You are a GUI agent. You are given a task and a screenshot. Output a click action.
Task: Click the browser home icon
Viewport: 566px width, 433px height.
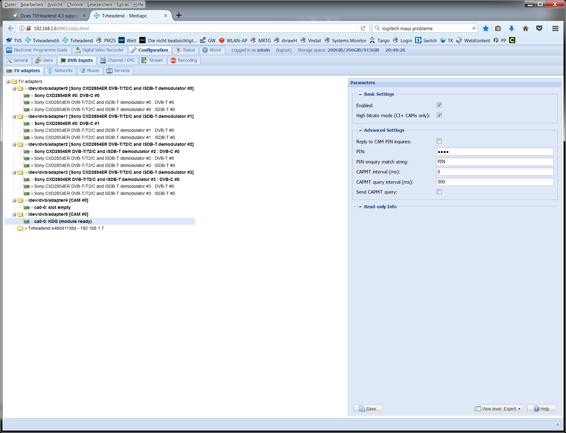point(525,28)
